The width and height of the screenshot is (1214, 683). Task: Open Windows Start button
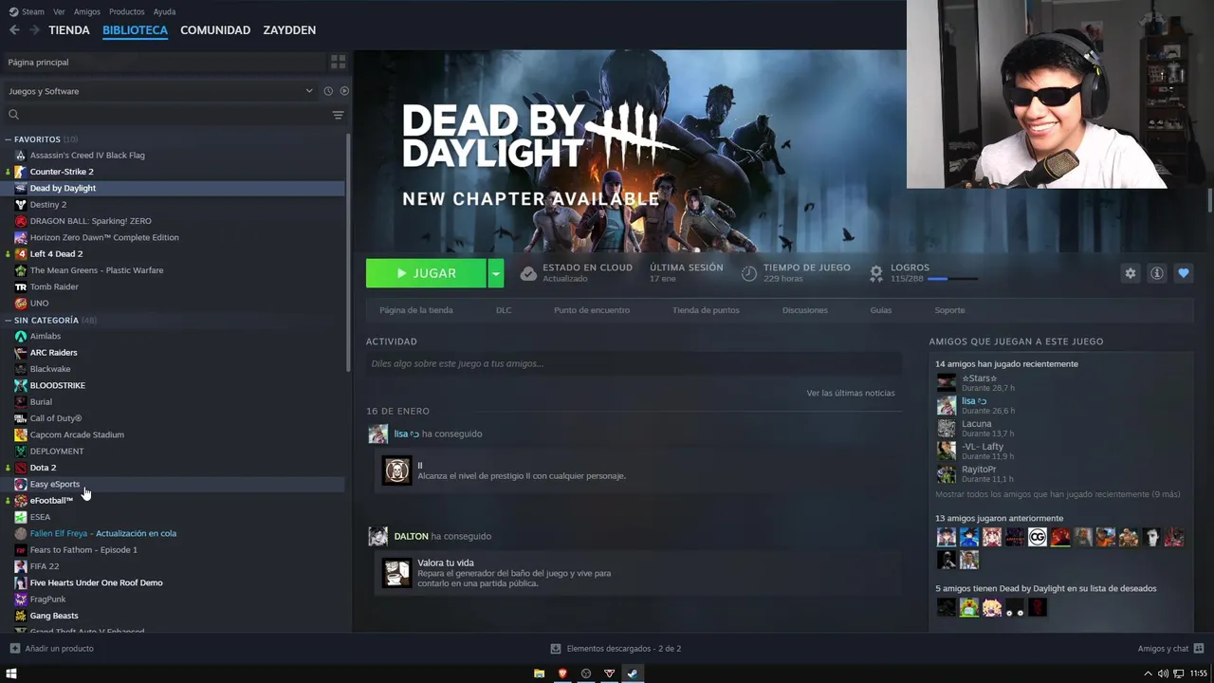11,674
